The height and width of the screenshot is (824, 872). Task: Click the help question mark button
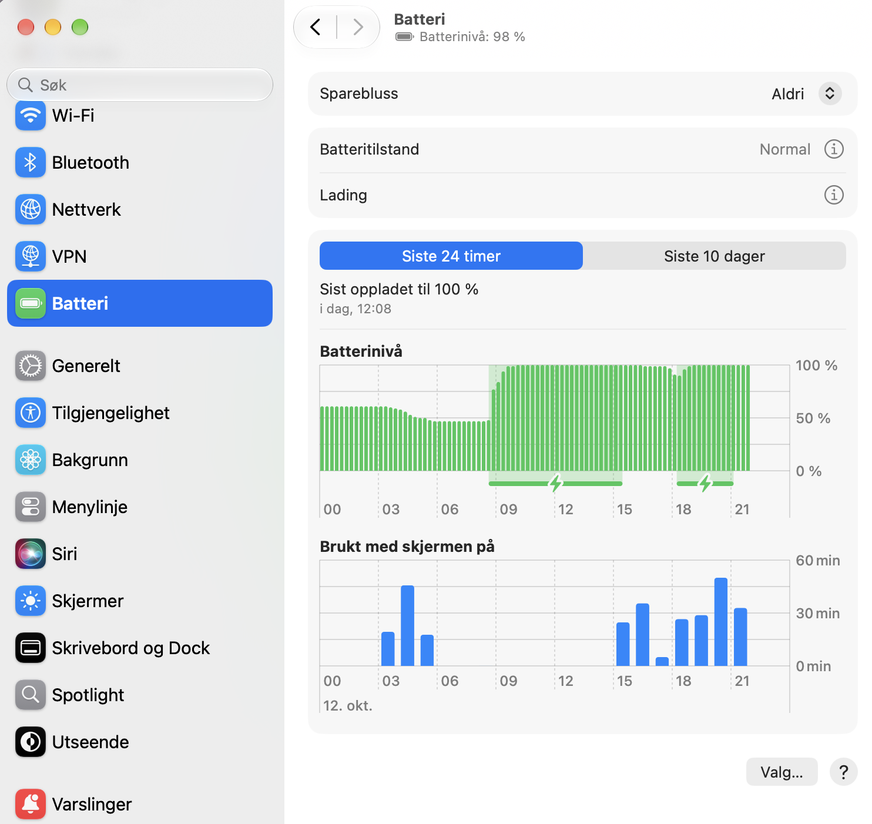coord(843,772)
